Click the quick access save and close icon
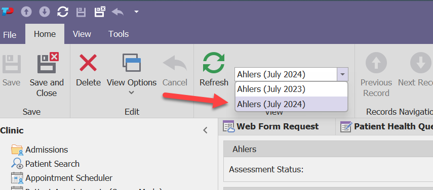The image size is (433, 190). pos(100,12)
